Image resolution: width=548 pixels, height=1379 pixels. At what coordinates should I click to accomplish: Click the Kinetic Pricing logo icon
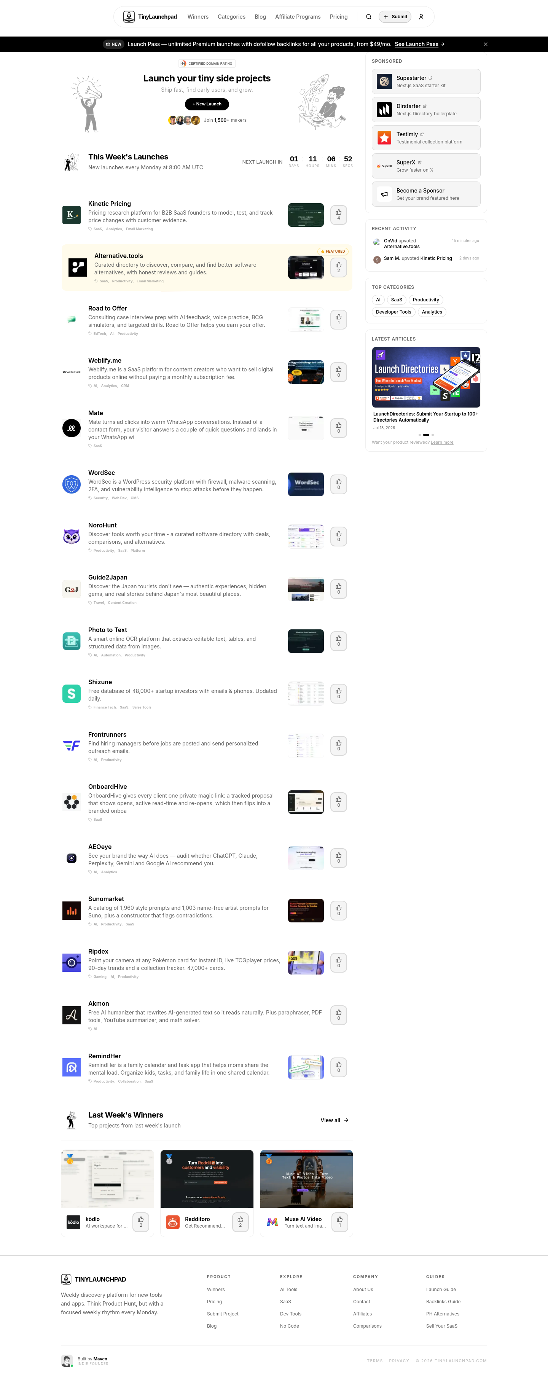tap(71, 215)
